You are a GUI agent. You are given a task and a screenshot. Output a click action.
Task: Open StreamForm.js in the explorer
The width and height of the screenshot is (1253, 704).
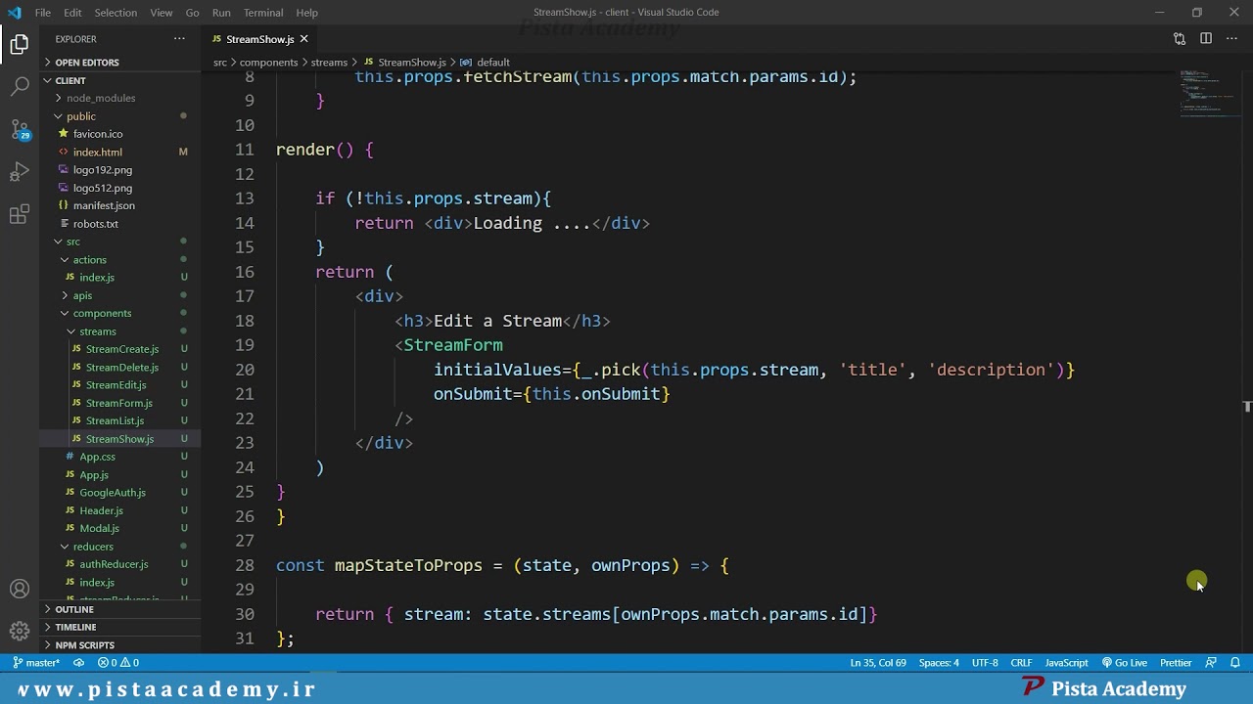119,403
